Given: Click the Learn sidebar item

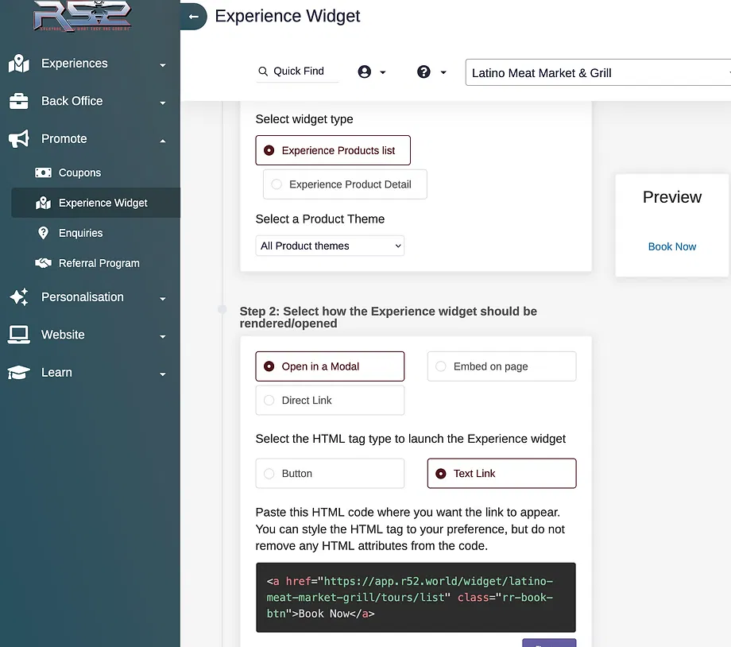Looking at the screenshot, I should [56, 373].
